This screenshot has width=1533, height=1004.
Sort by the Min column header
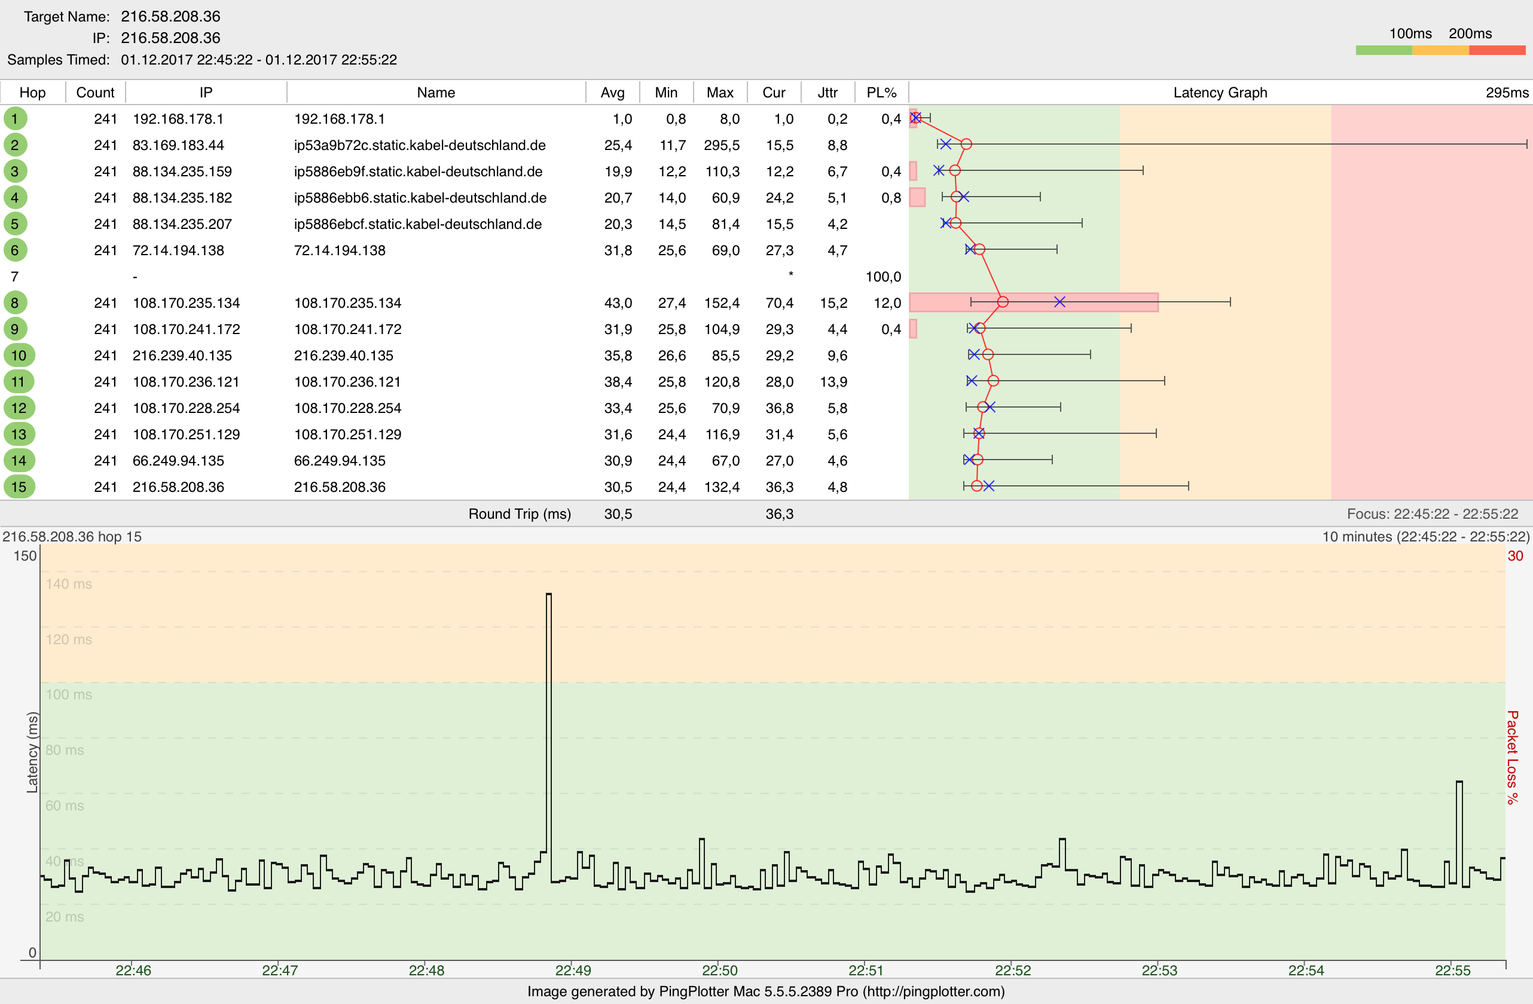(x=667, y=92)
